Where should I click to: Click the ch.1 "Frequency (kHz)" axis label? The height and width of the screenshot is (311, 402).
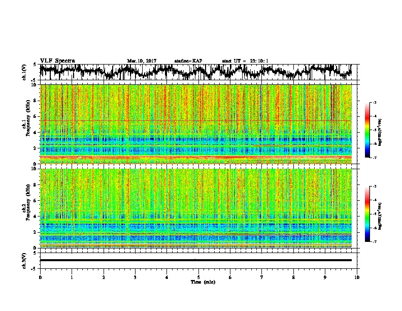point(28,118)
